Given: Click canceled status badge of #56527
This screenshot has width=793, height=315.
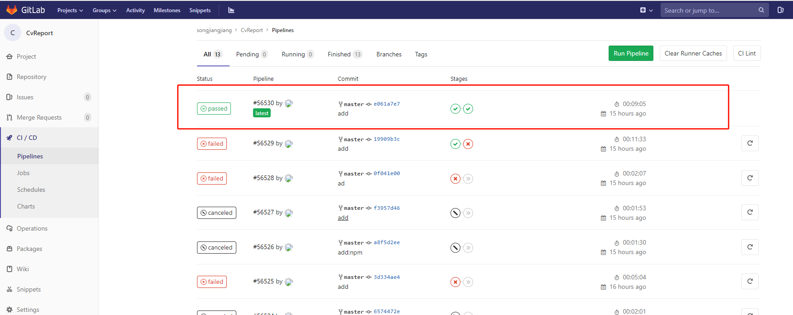Looking at the screenshot, I should click(x=216, y=213).
